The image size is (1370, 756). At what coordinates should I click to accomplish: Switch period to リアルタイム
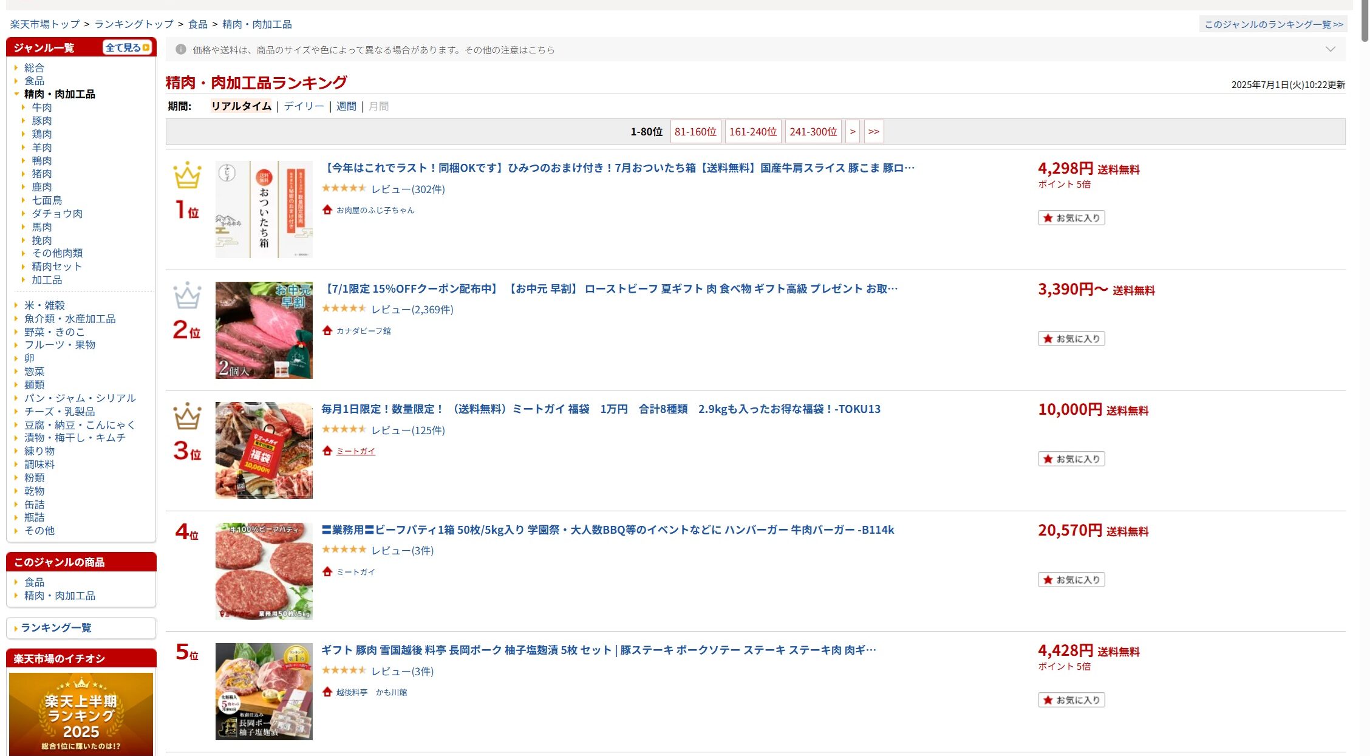point(241,106)
